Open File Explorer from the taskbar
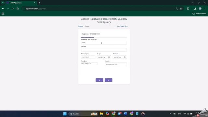 pos(101,114)
